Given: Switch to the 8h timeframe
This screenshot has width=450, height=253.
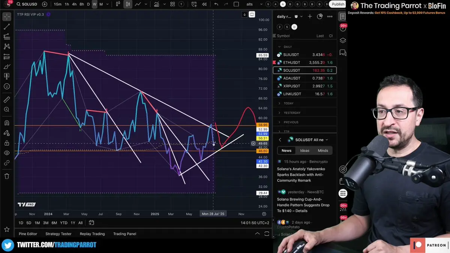Looking at the screenshot, I should [82, 4].
